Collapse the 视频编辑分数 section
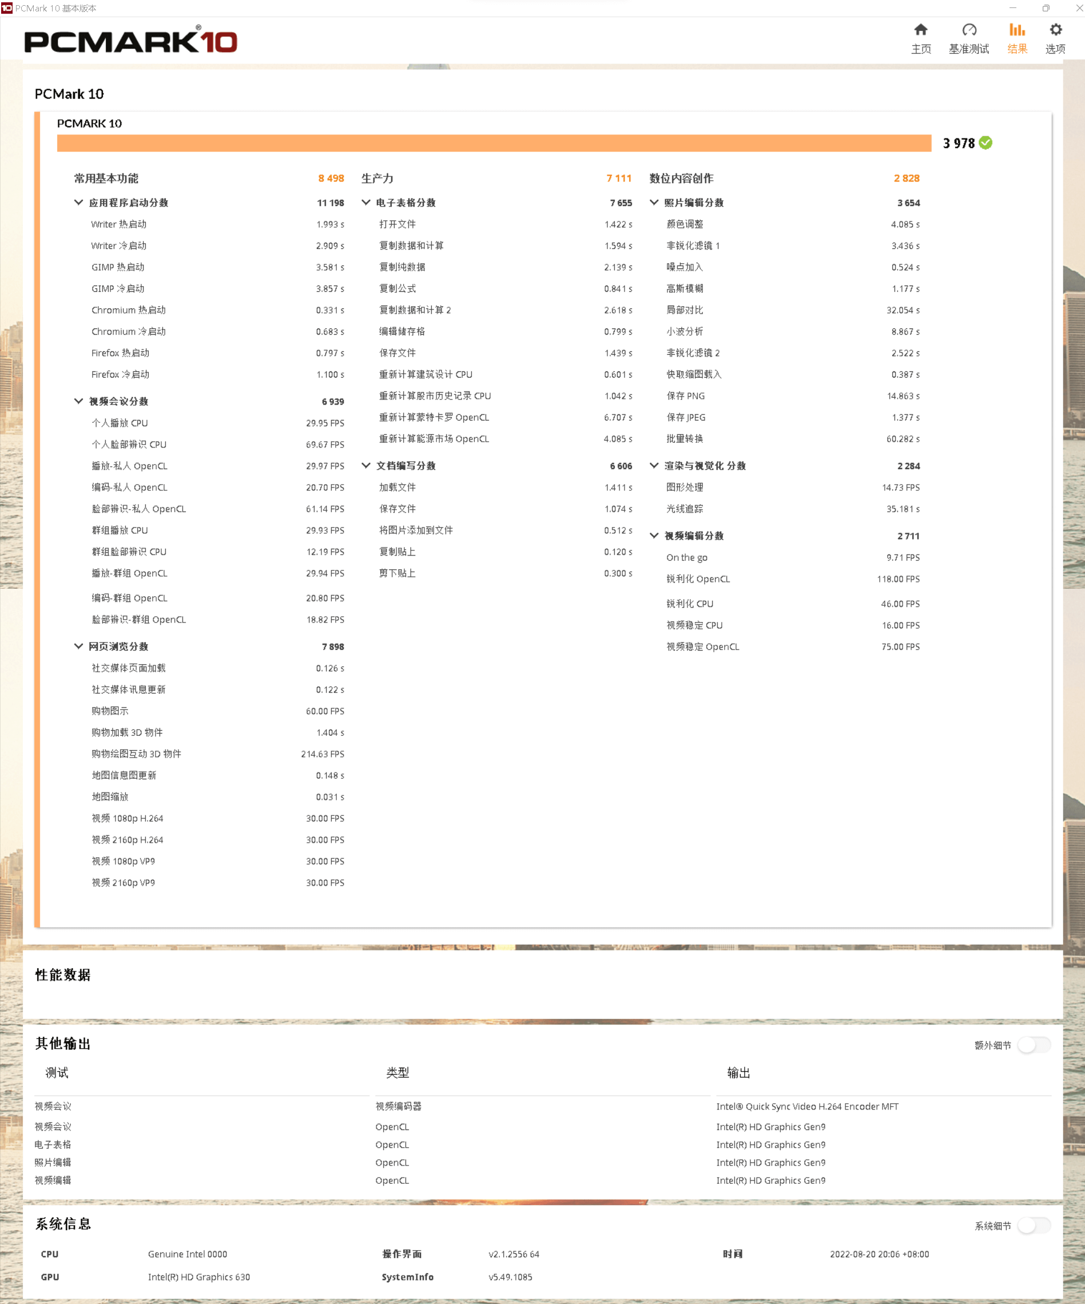This screenshot has height=1304, width=1085. pos(654,536)
